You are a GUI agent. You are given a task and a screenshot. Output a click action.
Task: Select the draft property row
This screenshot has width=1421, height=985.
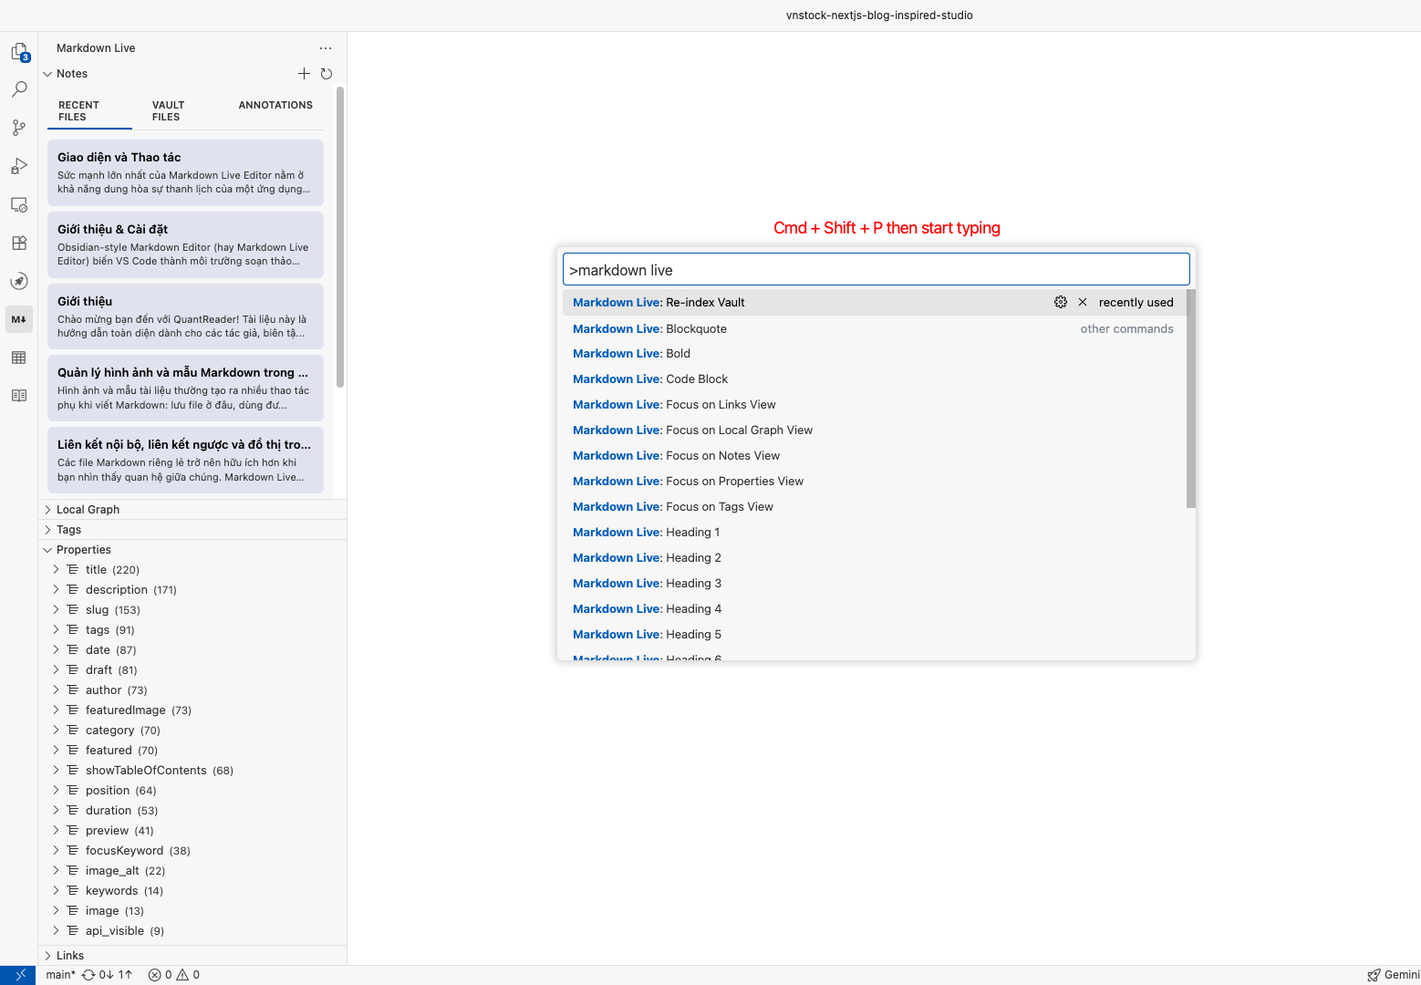point(192,670)
